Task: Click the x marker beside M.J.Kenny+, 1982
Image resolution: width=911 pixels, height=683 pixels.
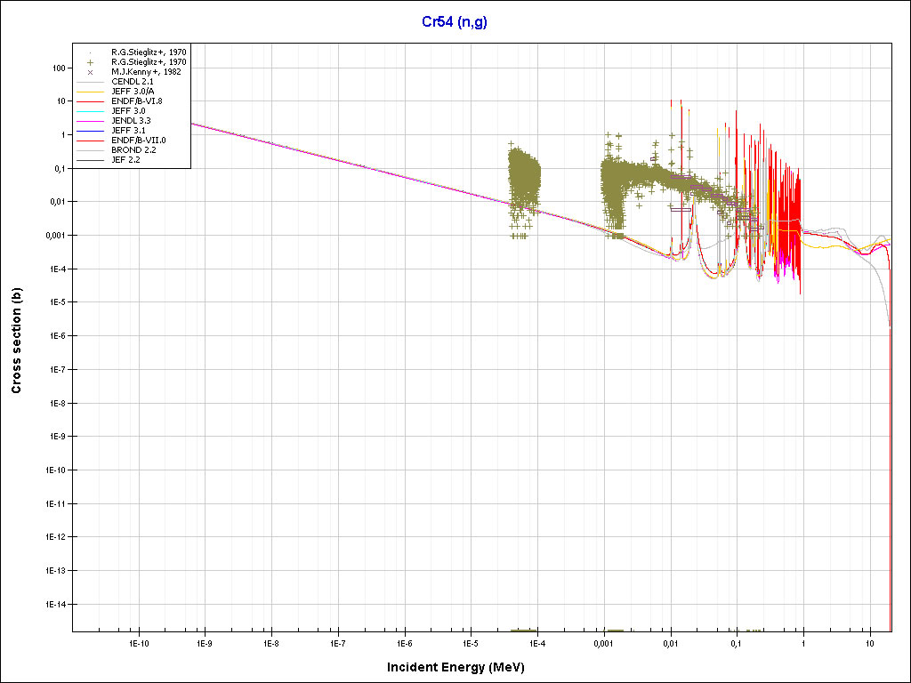Action: (91, 71)
